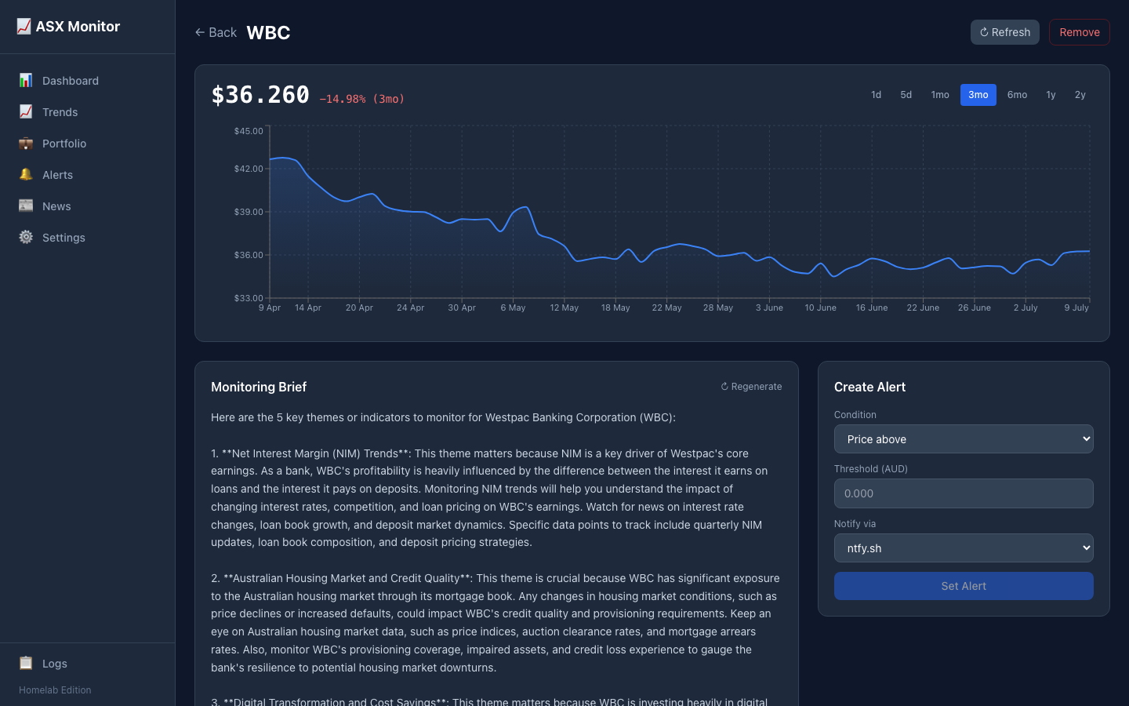Select the 3mo chart range
The width and height of the screenshot is (1129, 706).
coord(978,95)
